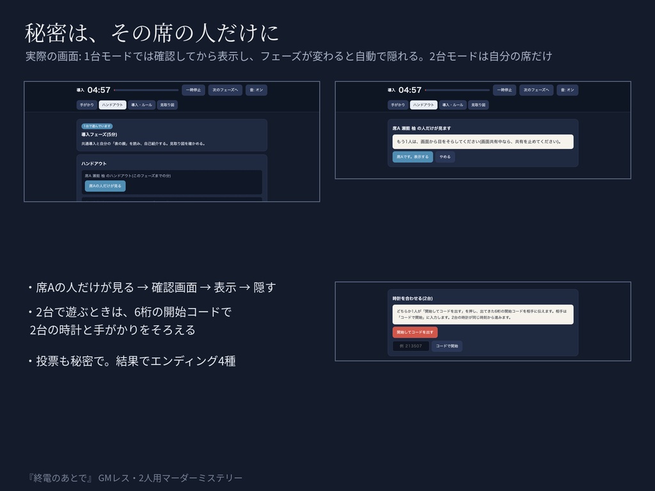Click 導入フェーズ(5分) heading
The image size is (655, 491).
pyautogui.click(x=99, y=134)
